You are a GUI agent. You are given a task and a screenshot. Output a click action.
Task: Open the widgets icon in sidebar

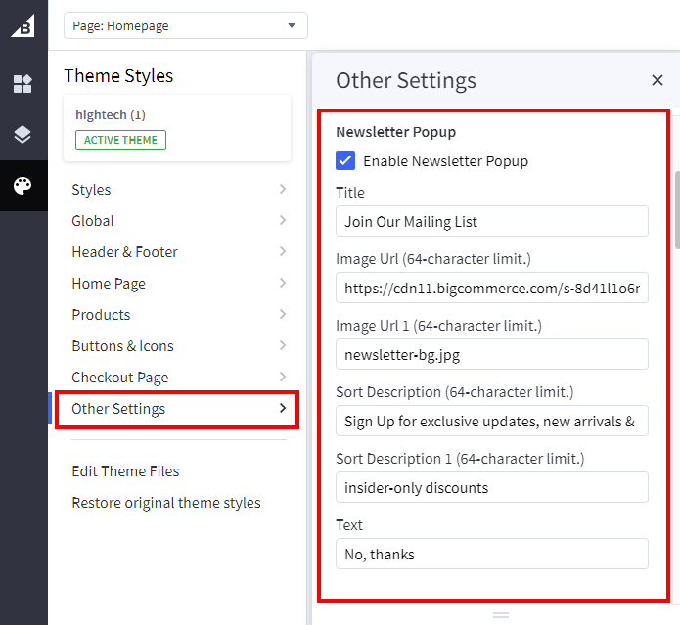pos(23,84)
